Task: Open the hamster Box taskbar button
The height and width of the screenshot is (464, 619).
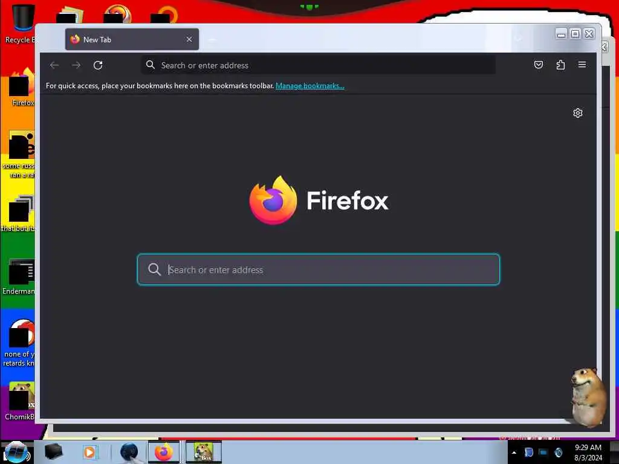Action: [x=204, y=452]
